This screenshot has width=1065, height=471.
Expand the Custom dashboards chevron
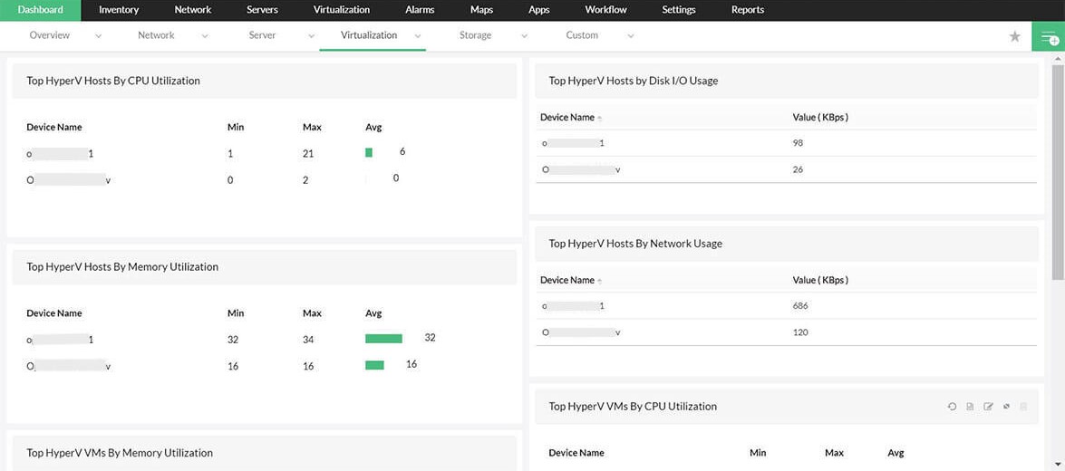point(630,36)
